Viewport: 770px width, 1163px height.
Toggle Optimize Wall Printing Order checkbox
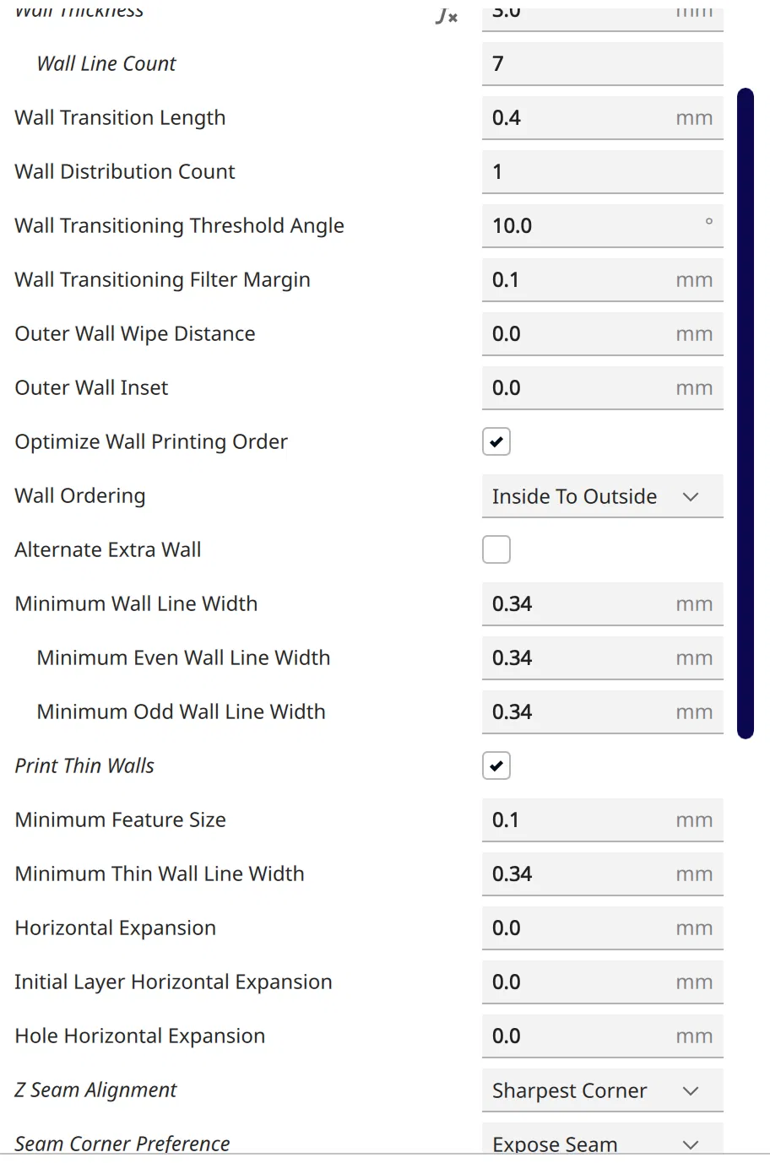click(x=496, y=441)
